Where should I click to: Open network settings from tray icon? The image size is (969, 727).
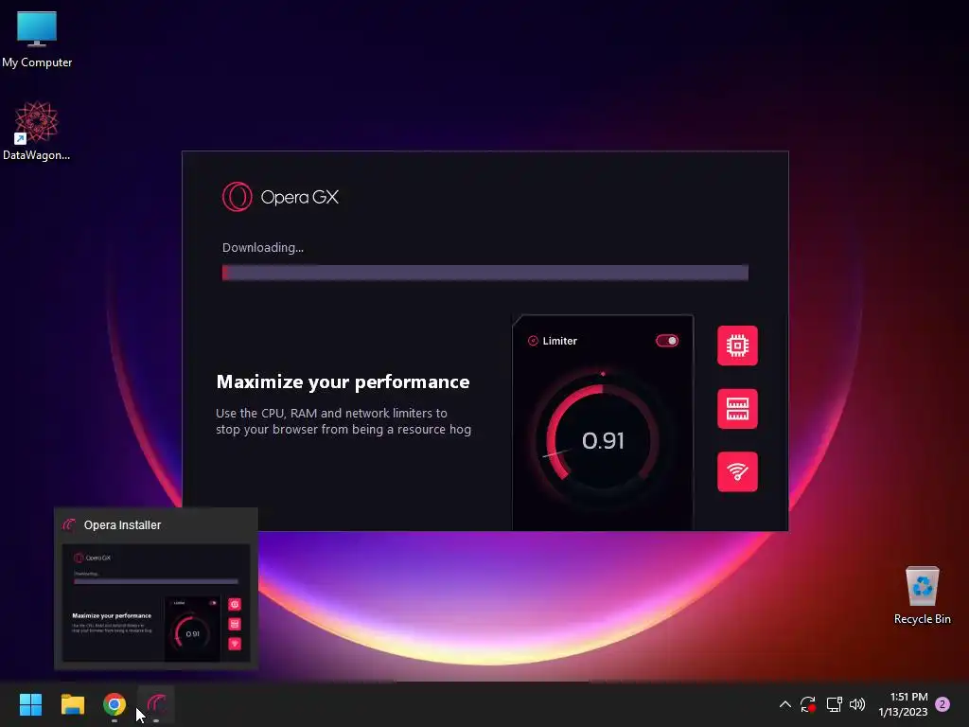(x=835, y=704)
